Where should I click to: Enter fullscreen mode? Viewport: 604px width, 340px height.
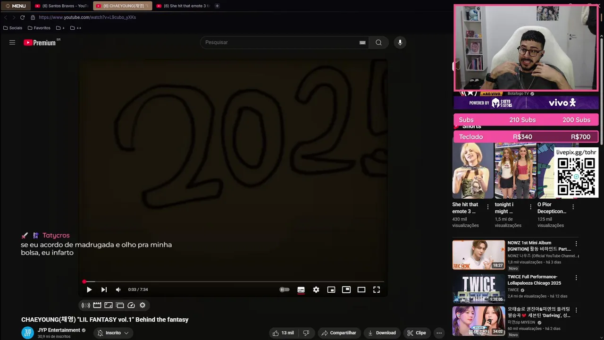(377, 289)
